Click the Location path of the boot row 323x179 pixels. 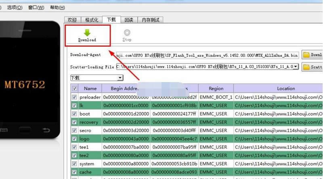click(278, 114)
